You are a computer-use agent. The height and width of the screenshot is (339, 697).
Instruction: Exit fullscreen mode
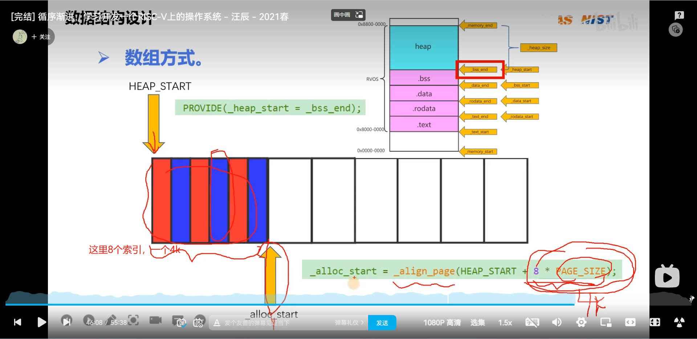point(655,322)
